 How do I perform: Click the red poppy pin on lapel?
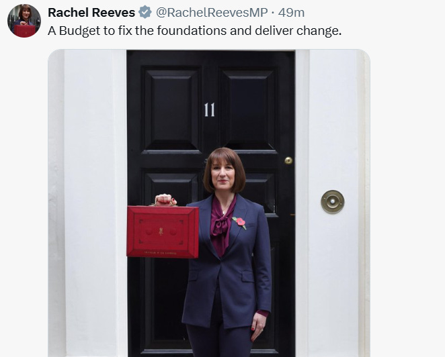click(240, 222)
